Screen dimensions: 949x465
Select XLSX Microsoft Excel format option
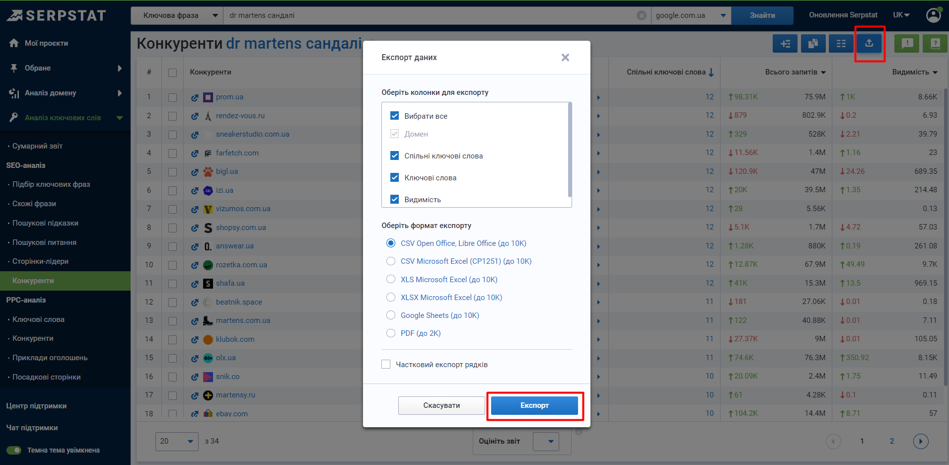[x=391, y=297]
